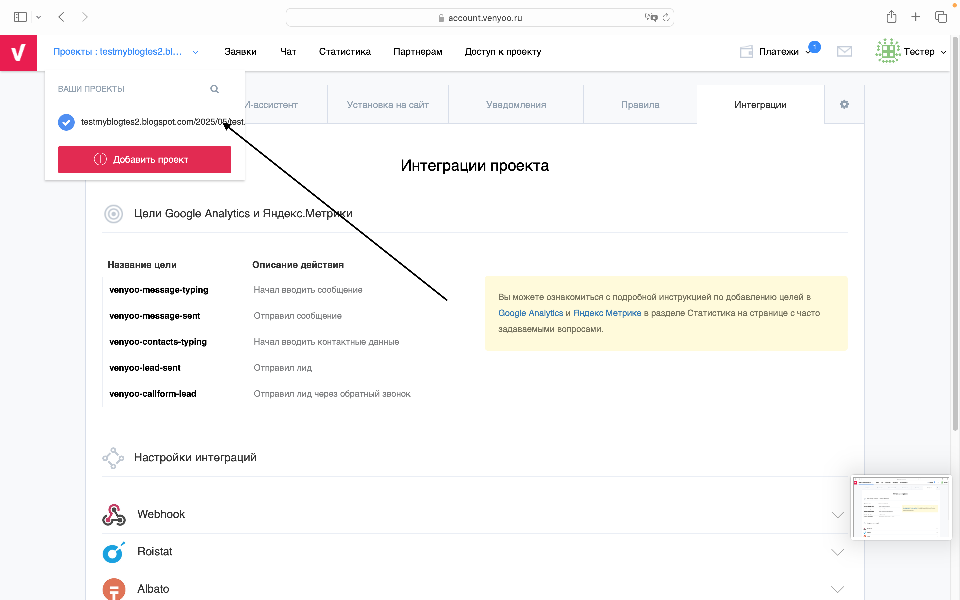Expand the Webhook integration section
The image size is (960, 600).
(x=837, y=515)
